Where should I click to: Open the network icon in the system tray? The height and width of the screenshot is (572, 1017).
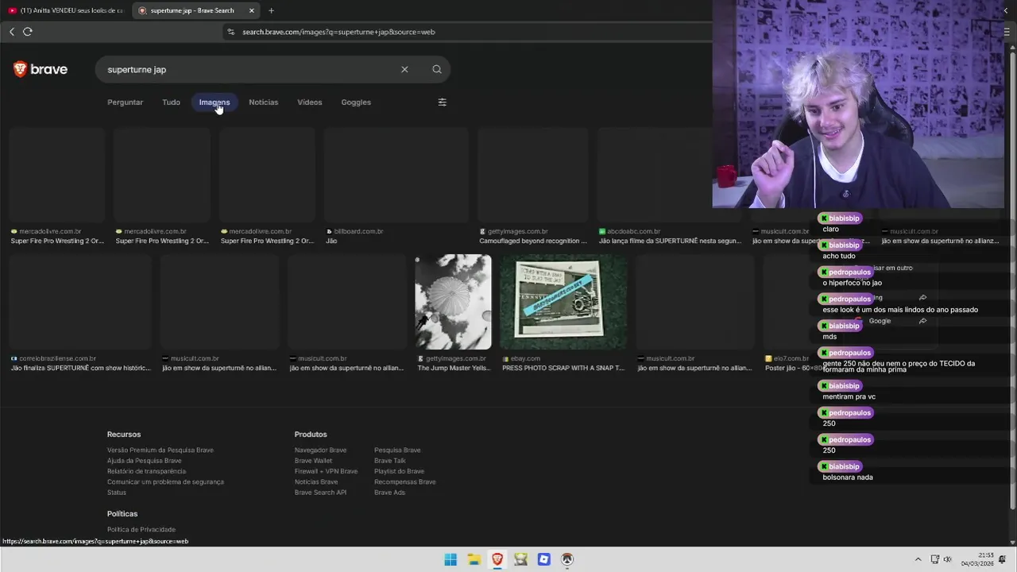[x=935, y=559]
